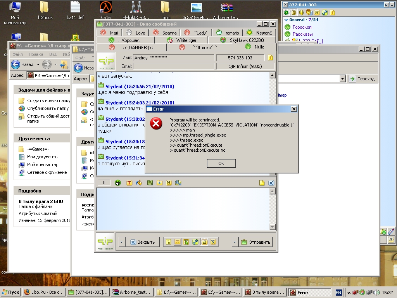
Task: Open the Назад history dropdown arrow
Action: click(38, 64)
